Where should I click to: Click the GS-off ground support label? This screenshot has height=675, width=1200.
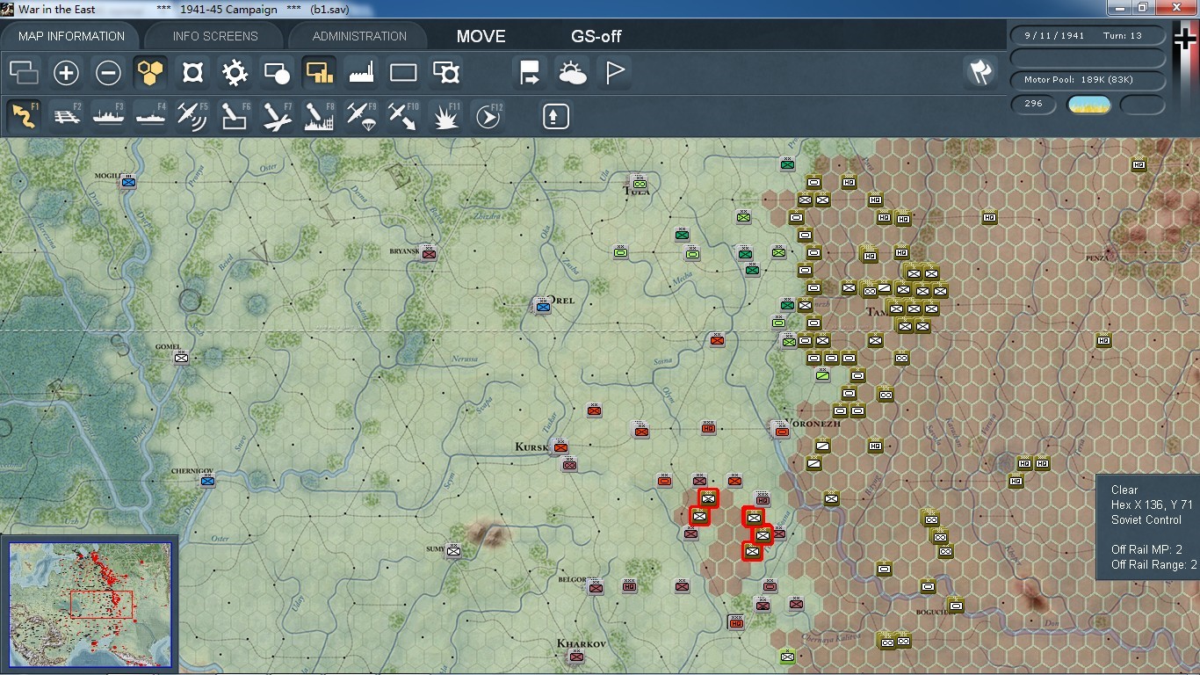596,36
